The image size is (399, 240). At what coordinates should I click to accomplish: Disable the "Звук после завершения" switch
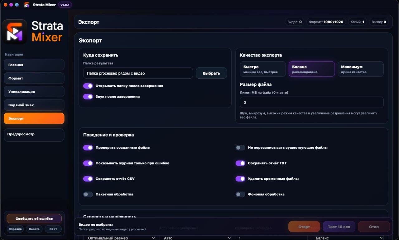88,97
